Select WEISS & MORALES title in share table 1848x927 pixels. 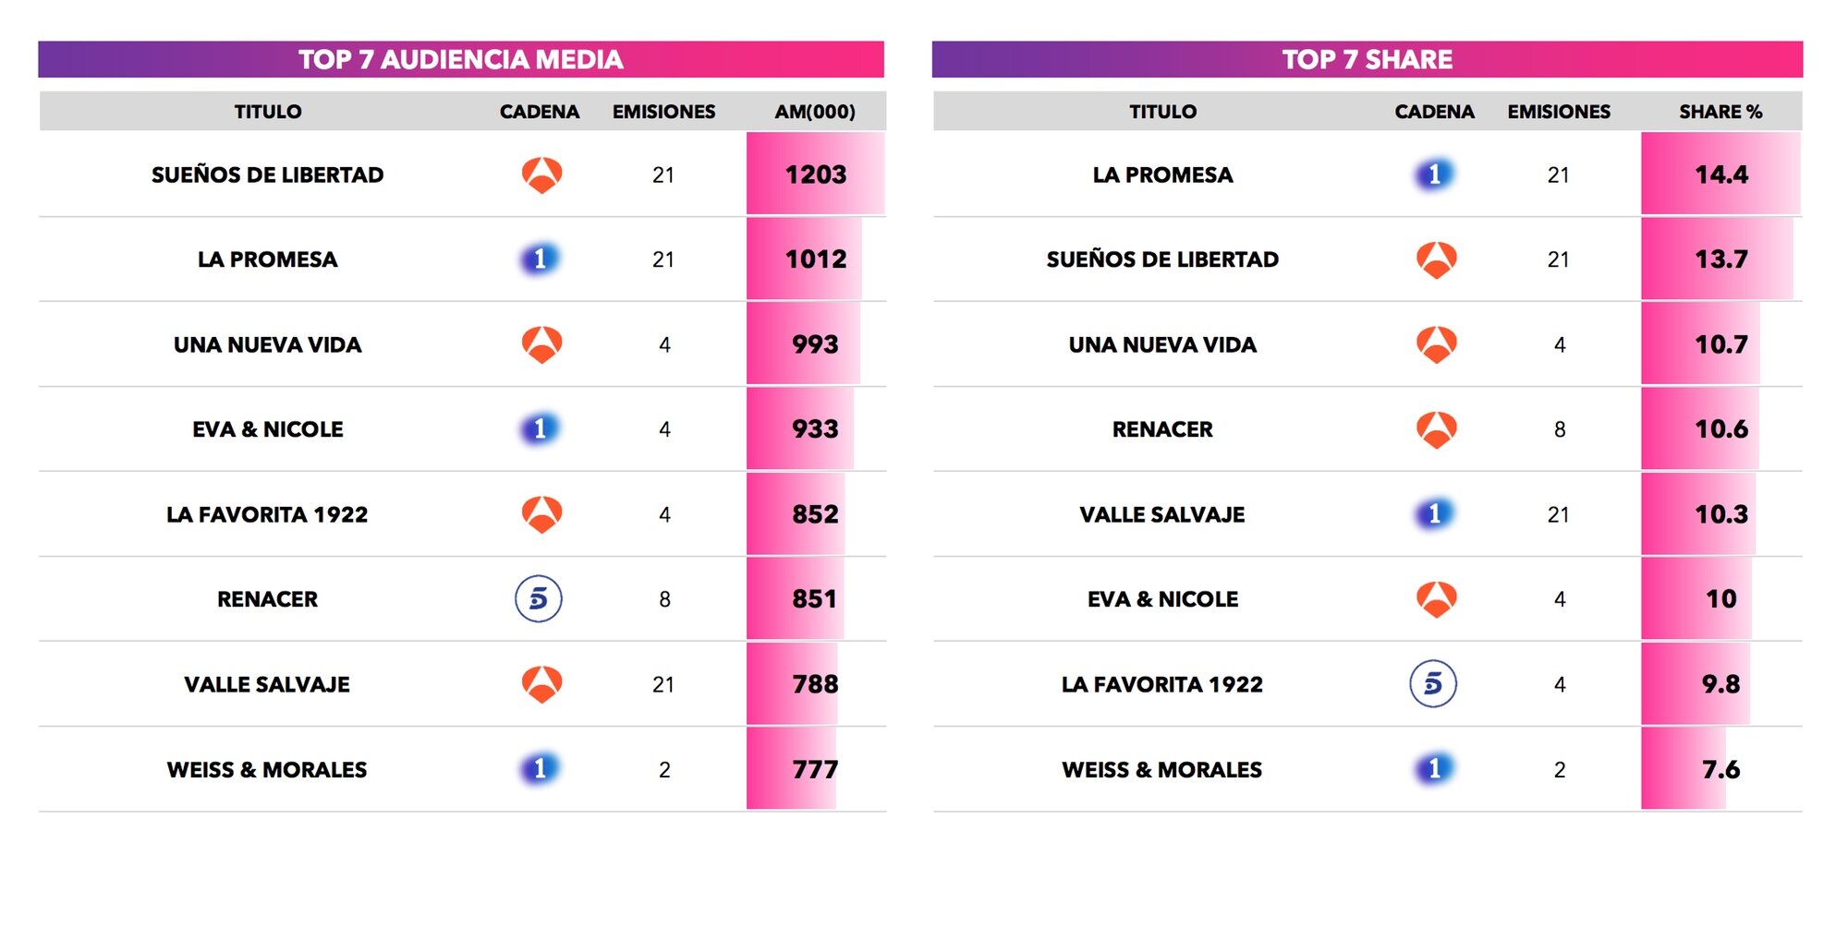(x=1162, y=769)
